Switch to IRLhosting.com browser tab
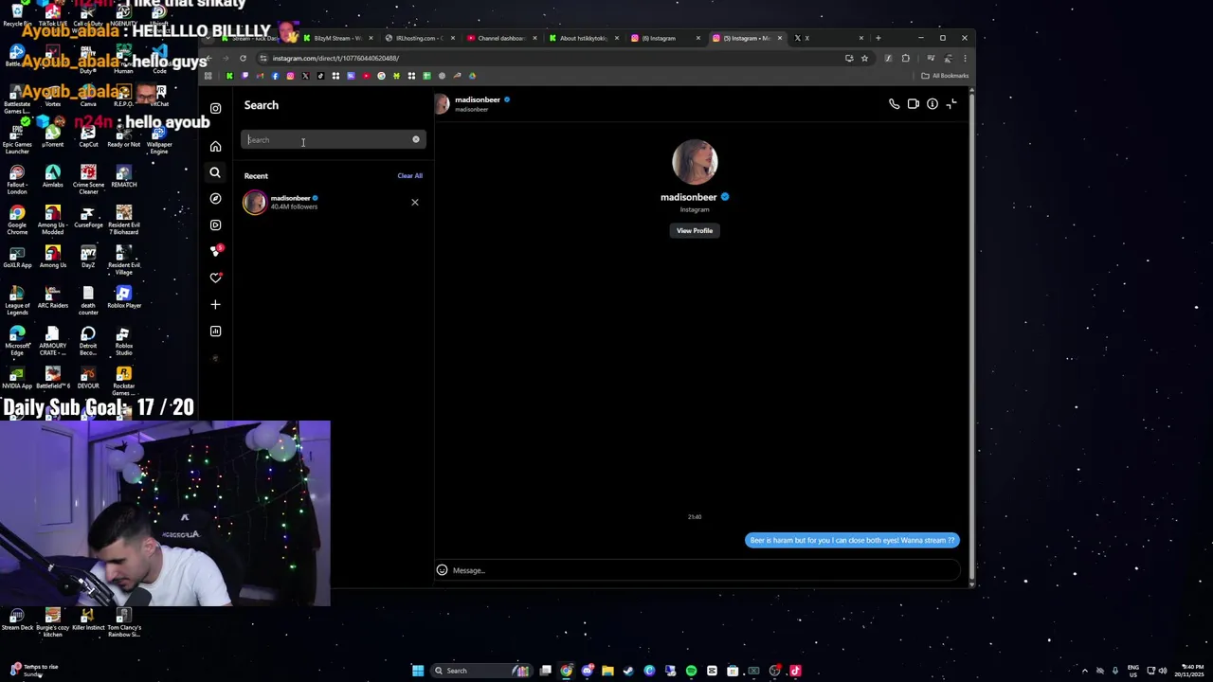Image resolution: width=1213 pixels, height=682 pixels. coord(420,38)
